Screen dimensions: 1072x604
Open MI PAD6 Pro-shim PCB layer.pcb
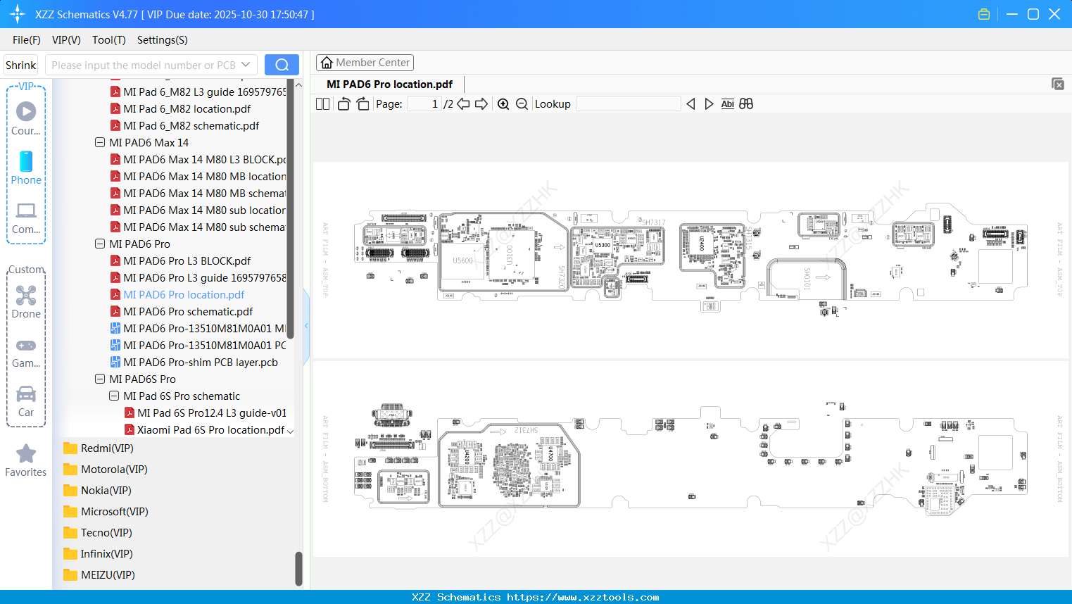[200, 362]
